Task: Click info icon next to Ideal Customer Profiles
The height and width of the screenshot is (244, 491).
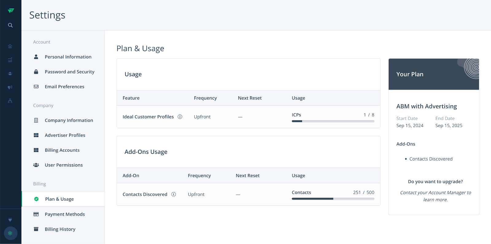Action: [x=180, y=116]
